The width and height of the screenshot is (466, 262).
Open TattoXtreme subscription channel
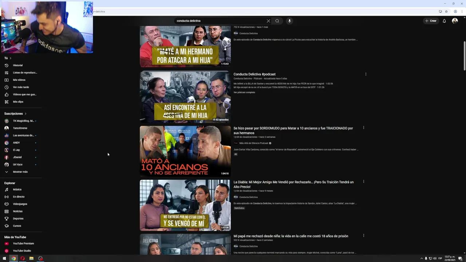(x=21, y=128)
